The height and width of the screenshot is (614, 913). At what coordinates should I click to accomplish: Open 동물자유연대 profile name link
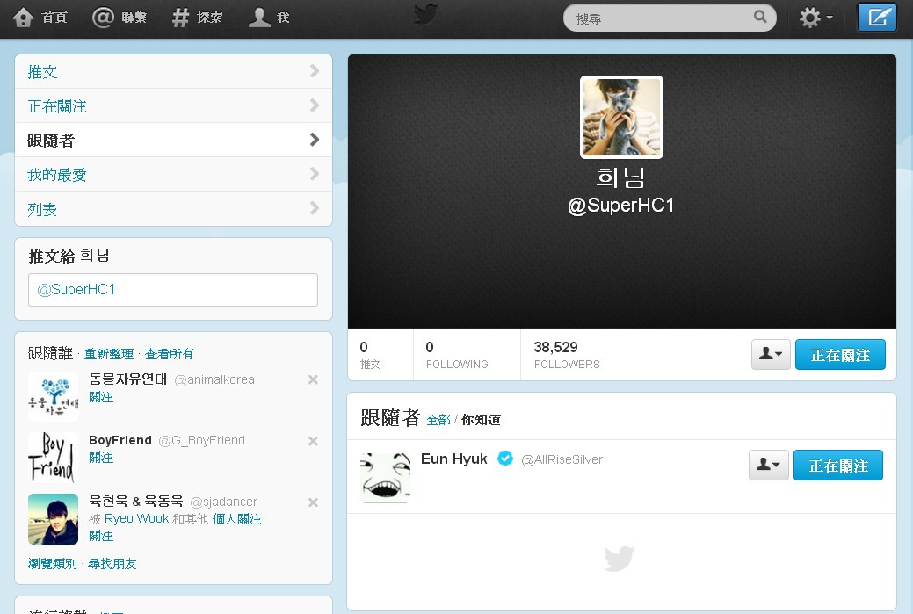(x=128, y=379)
